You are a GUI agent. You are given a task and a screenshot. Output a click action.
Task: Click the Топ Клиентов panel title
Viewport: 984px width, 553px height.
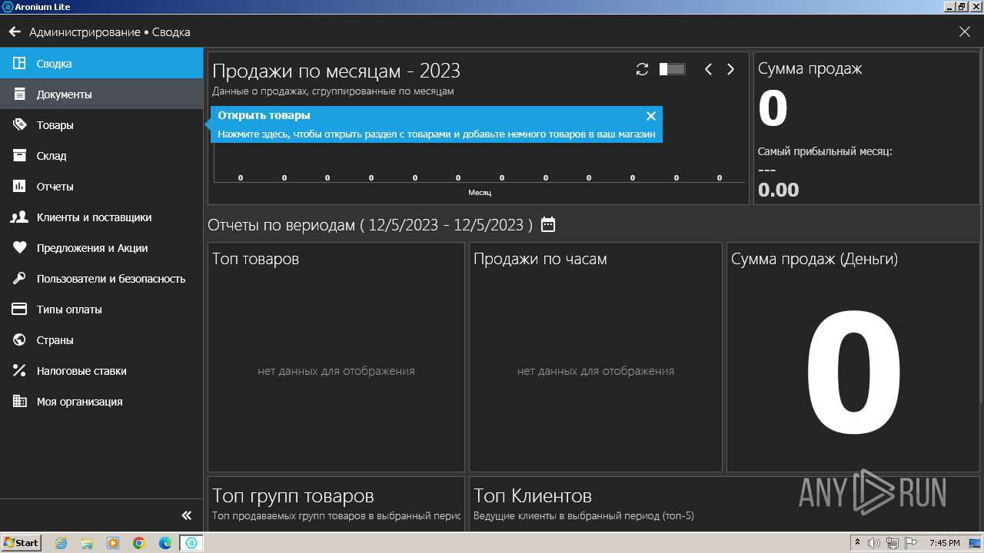(533, 496)
